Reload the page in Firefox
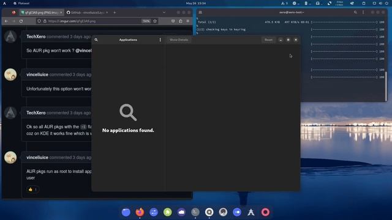The image size is (392, 220). (21, 21)
